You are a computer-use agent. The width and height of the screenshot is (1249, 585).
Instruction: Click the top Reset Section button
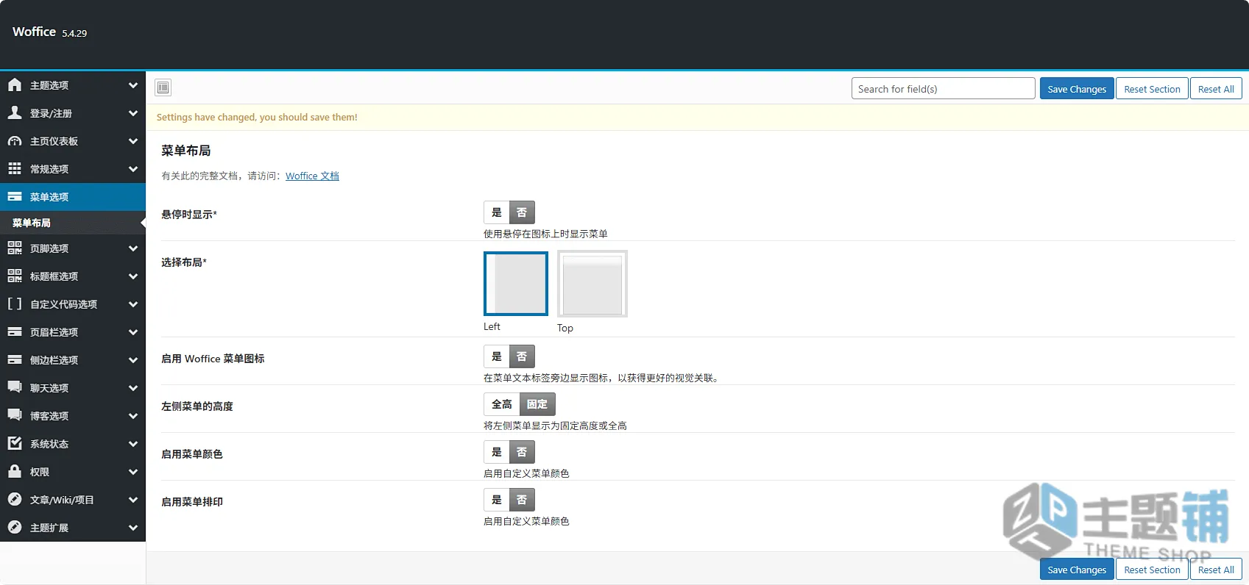pos(1152,89)
